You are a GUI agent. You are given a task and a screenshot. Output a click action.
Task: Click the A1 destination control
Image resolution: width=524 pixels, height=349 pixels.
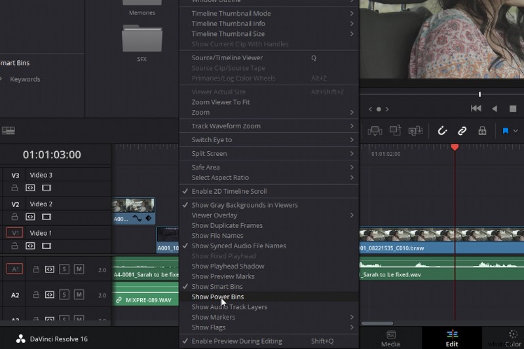[14, 268]
